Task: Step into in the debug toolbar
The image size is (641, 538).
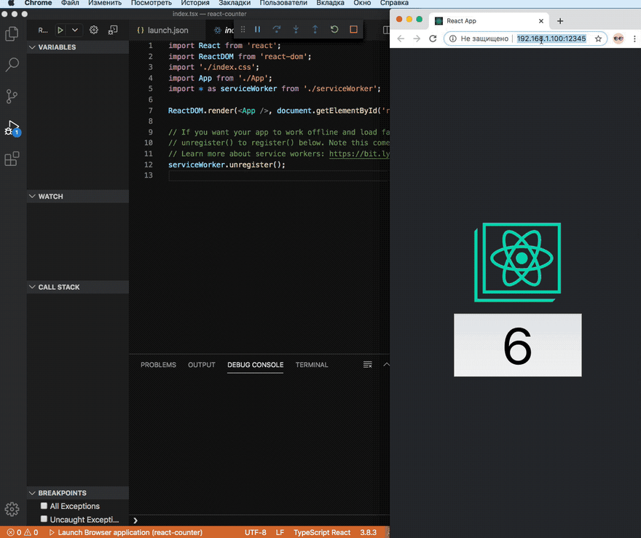Action: (x=296, y=29)
